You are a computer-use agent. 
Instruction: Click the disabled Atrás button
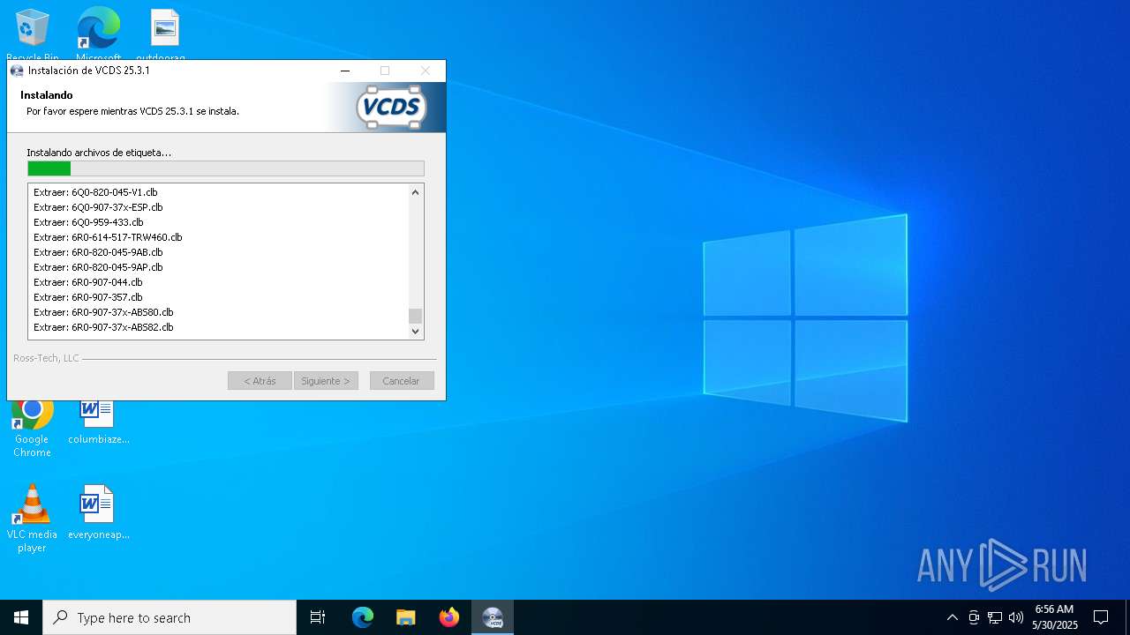[260, 381]
